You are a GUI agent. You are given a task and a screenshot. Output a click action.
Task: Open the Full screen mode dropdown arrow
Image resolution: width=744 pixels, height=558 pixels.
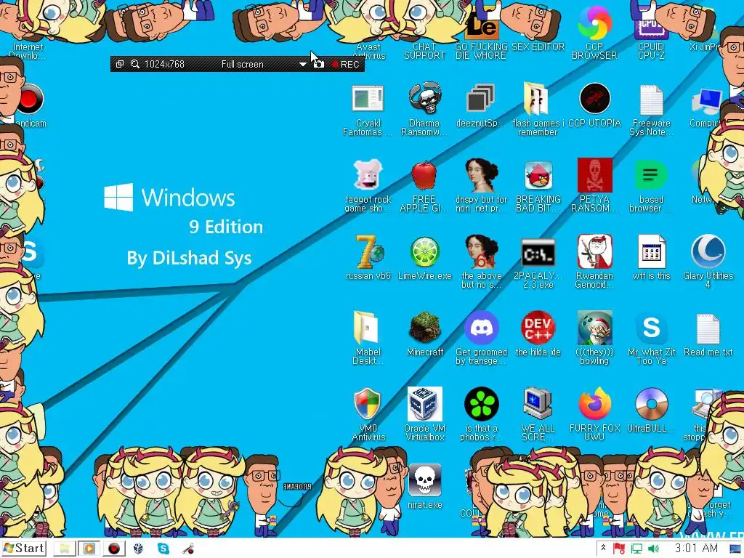click(x=302, y=64)
